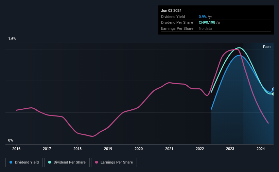Click the CN¥0.198 dividend per share value

[x=207, y=23]
